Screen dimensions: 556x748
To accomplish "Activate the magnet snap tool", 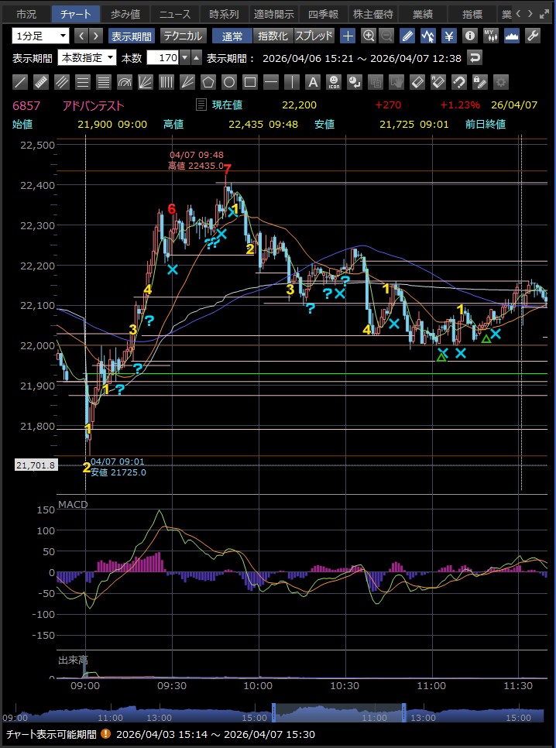I will [x=458, y=82].
